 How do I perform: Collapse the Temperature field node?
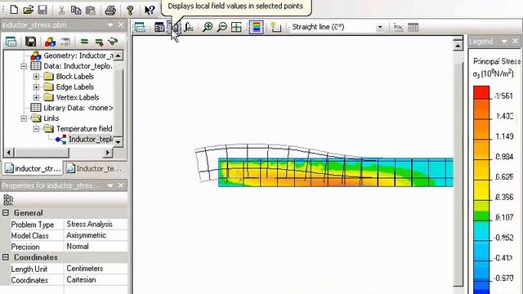(x=36, y=129)
